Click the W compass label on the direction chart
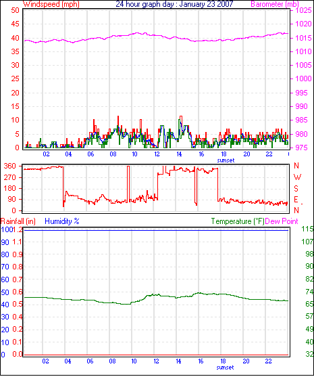The width and height of the screenshot is (314, 381). pos(297,177)
